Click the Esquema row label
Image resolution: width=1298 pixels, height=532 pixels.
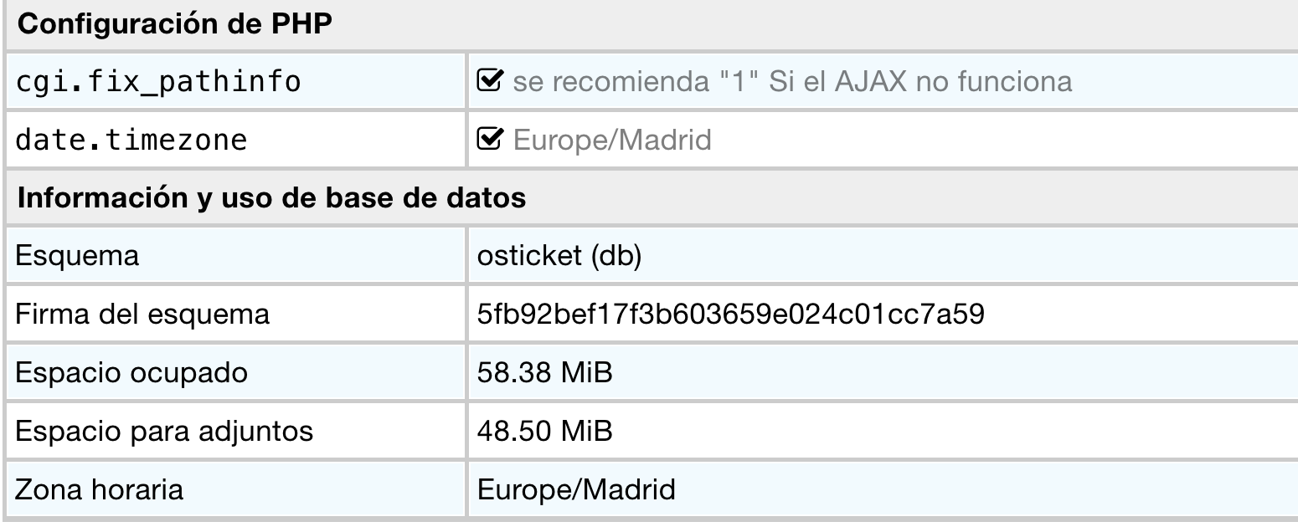tap(78, 257)
